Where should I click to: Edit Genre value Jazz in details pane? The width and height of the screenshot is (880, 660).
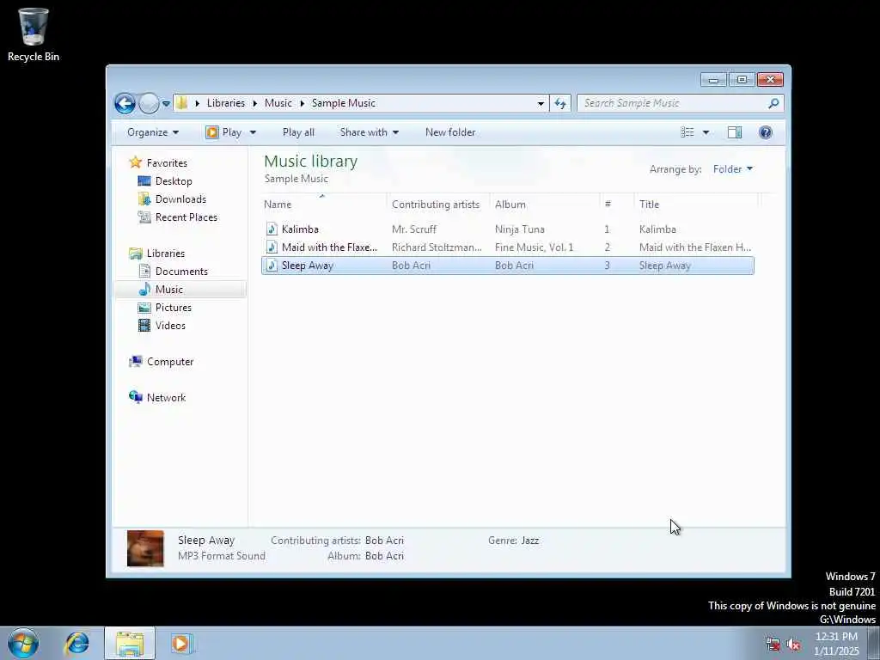pos(529,541)
